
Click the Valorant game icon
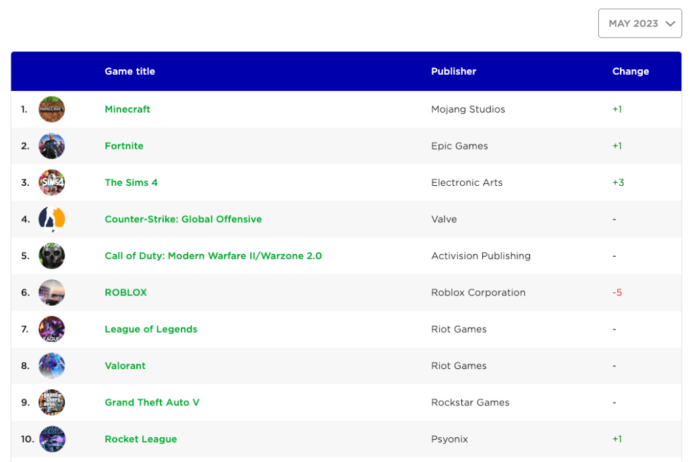coord(52,366)
